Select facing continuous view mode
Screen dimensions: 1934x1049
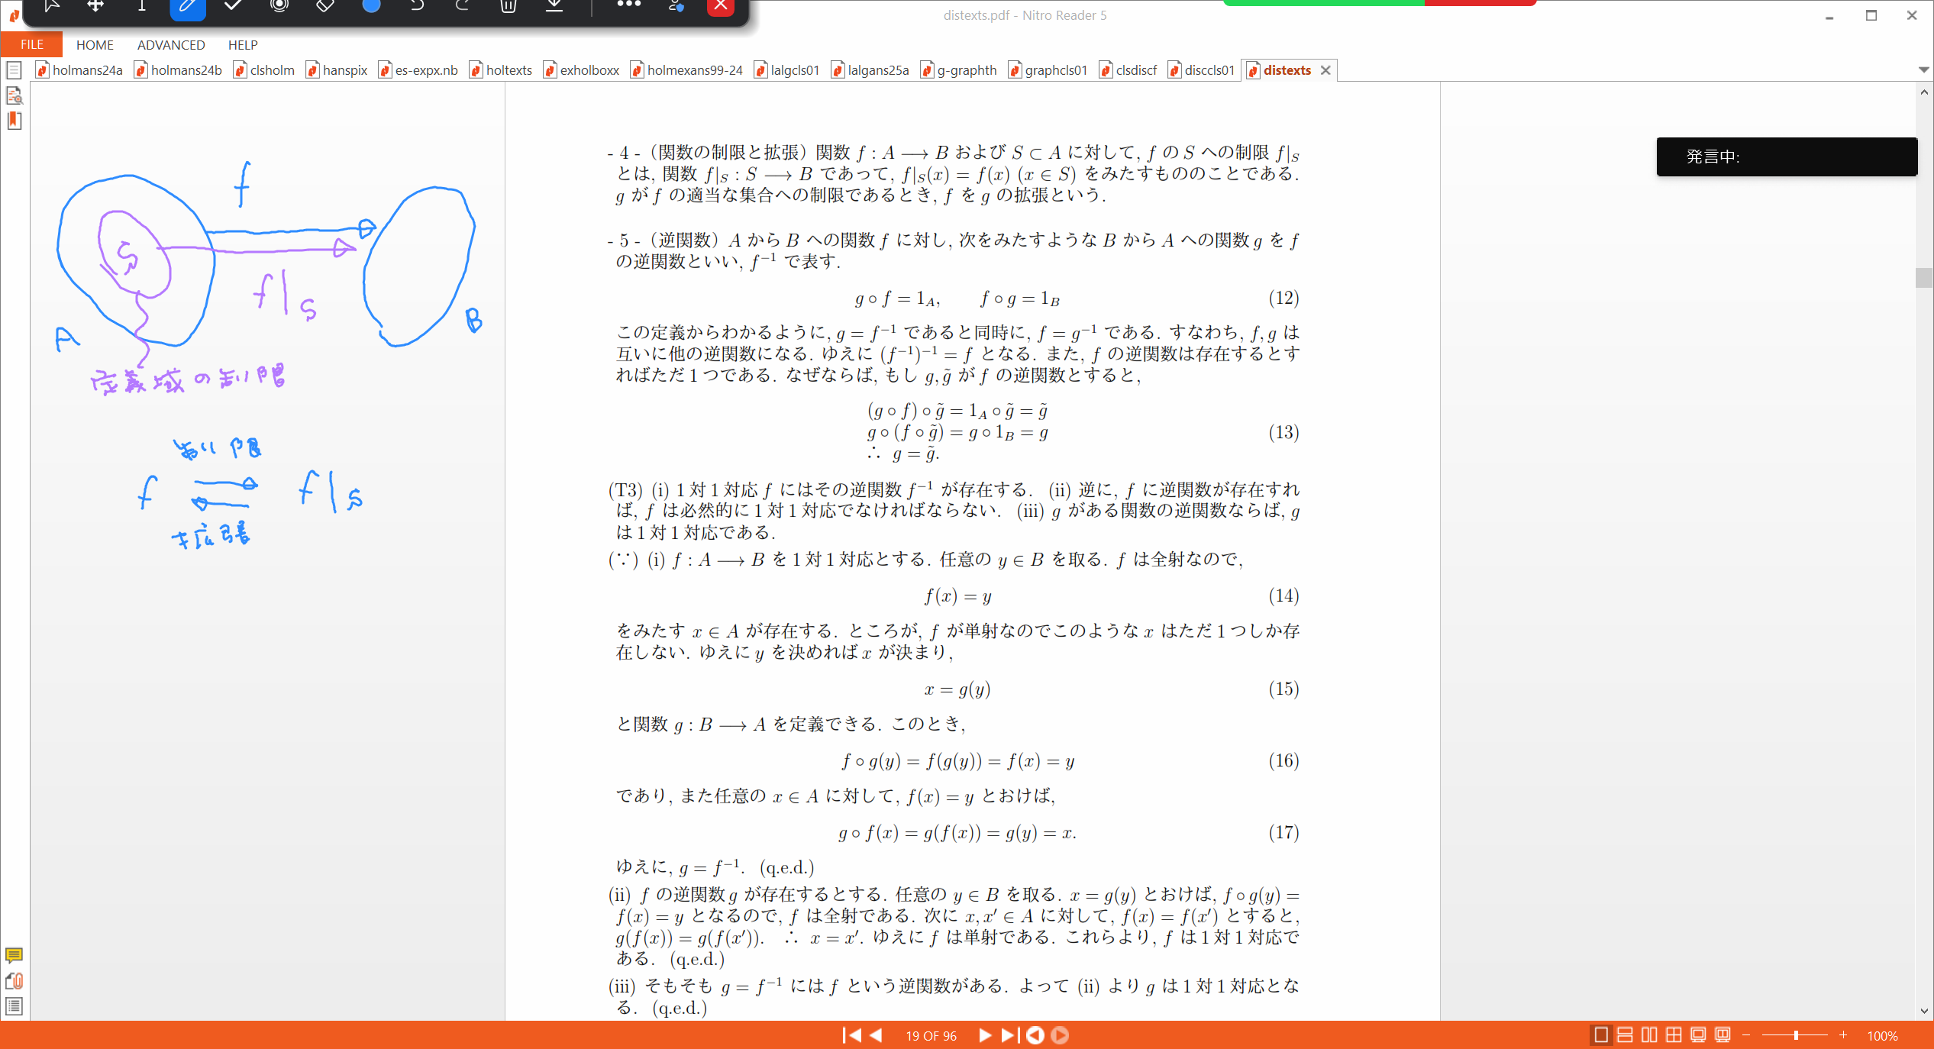(1674, 1035)
